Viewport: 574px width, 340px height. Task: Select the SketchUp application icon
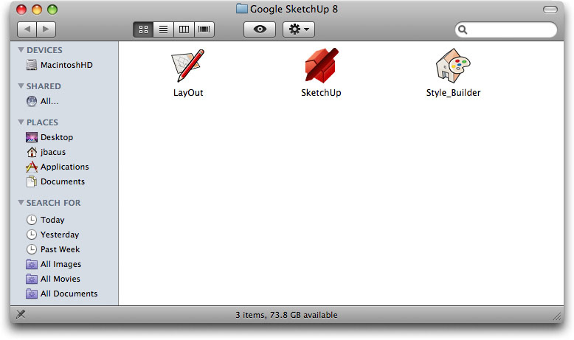(x=322, y=66)
